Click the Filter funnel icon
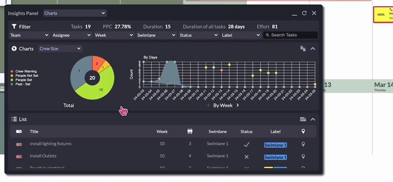This screenshot has height=182, width=393. point(14,27)
